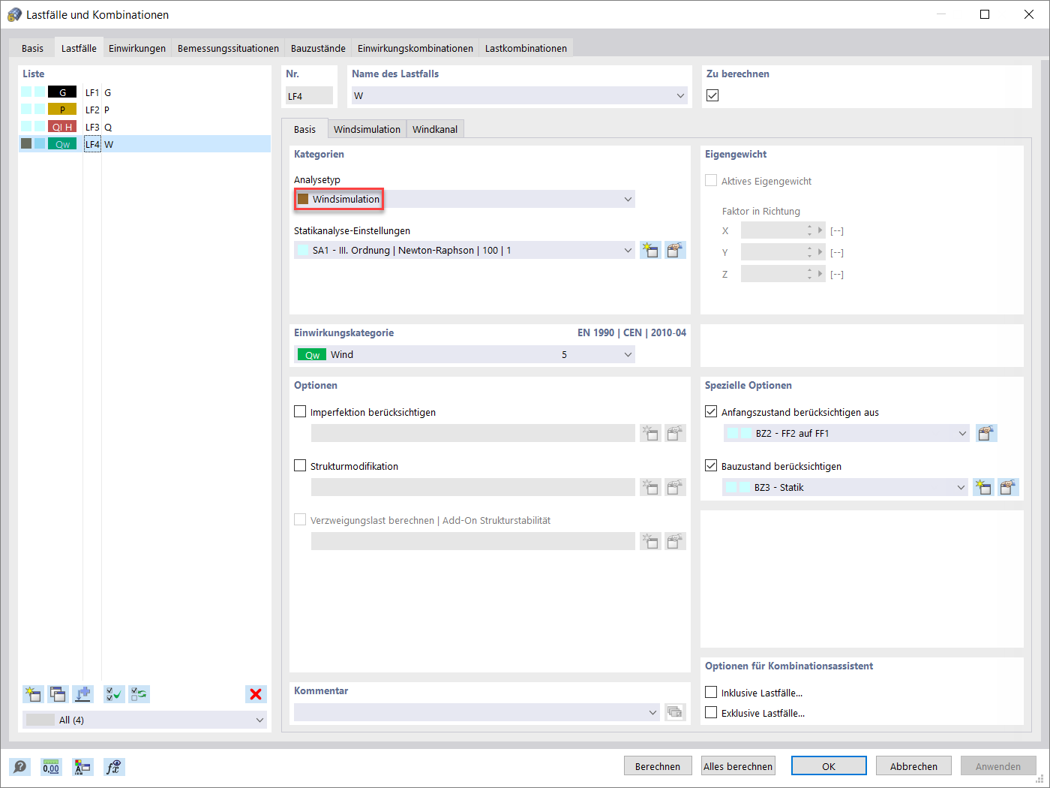Toggle the Zu berechnen checkbox
The image size is (1050, 788).
tap(712, 95)
